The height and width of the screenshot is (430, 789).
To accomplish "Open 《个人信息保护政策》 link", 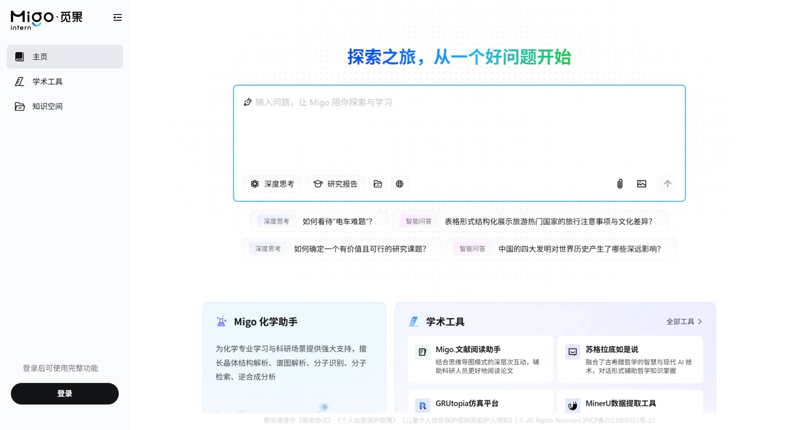I will pyautogui.click(x=366, y=420).
